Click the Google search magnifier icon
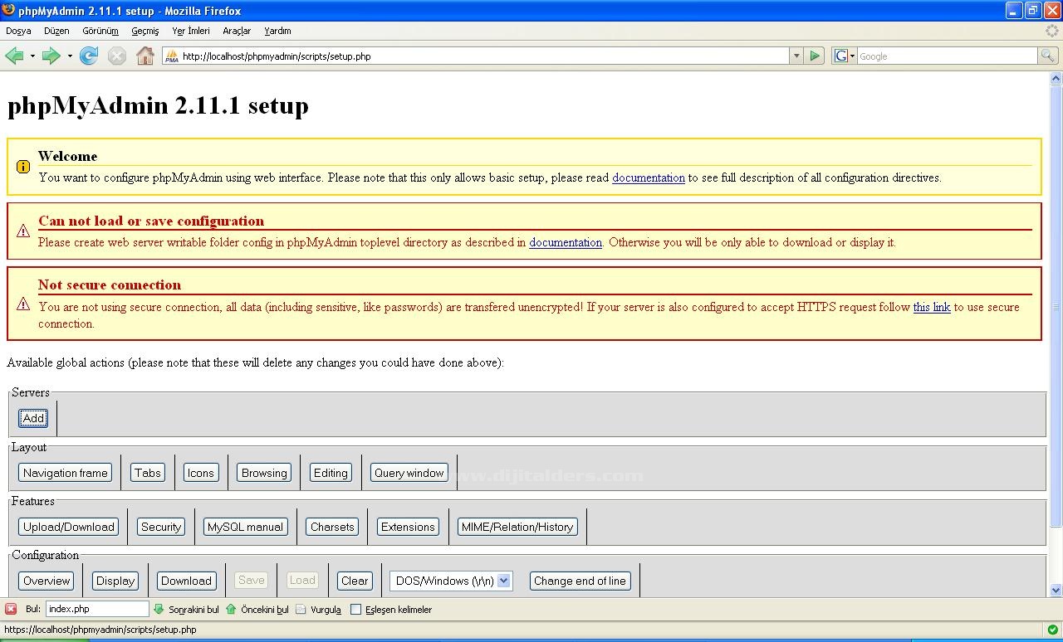The width and height of the screenshot is (1063, 642). (x=1046, y=56)
